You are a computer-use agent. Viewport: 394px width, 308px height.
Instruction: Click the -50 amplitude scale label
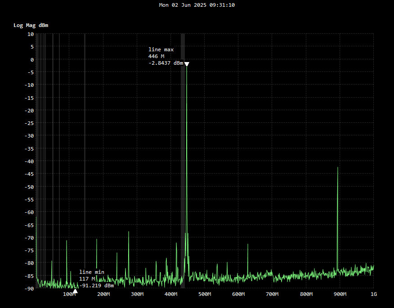click(x=29, y=187)
